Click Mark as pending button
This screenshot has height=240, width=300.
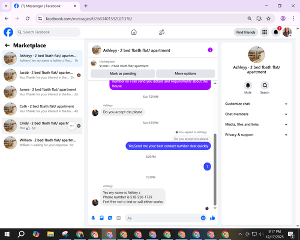click(123, 73)
